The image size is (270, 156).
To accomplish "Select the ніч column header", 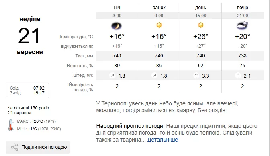I will [x=117, y=8].
